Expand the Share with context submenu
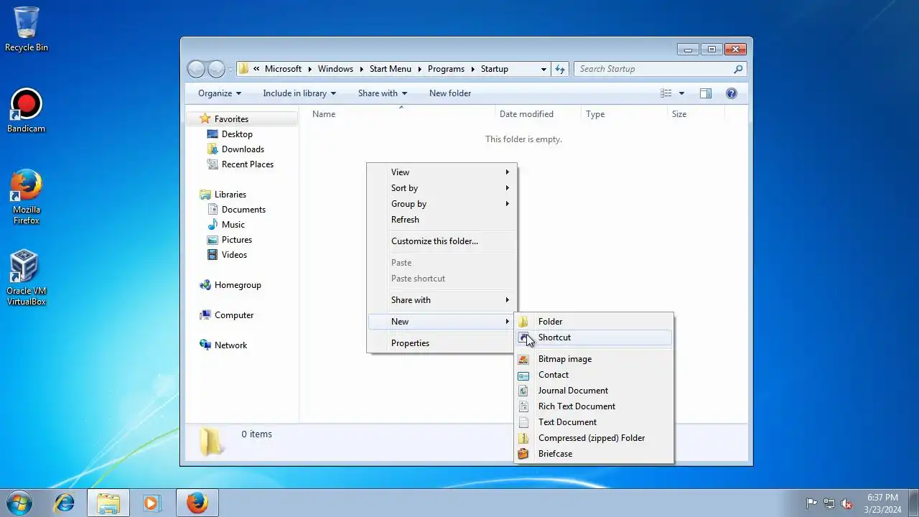 pyautogui.click(x=442, y=300)
